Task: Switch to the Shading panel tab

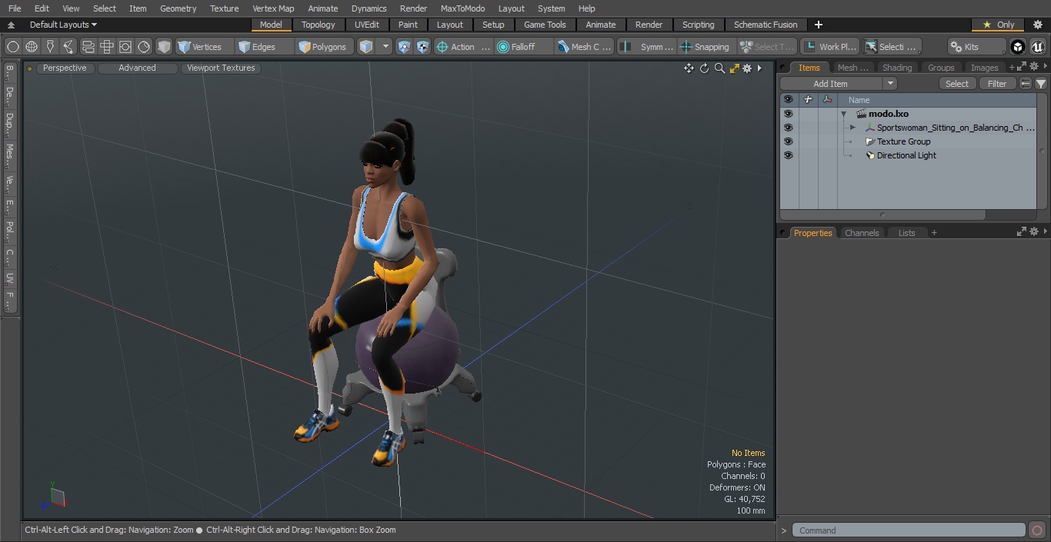Action: 897,68
